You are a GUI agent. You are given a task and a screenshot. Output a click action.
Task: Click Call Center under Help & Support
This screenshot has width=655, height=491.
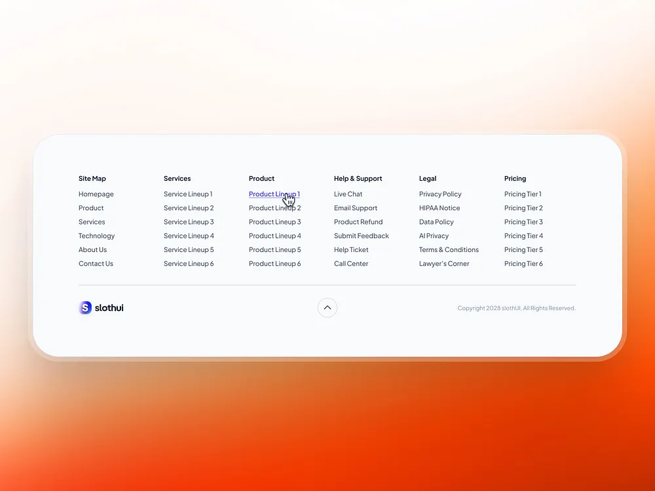point(351,263)
